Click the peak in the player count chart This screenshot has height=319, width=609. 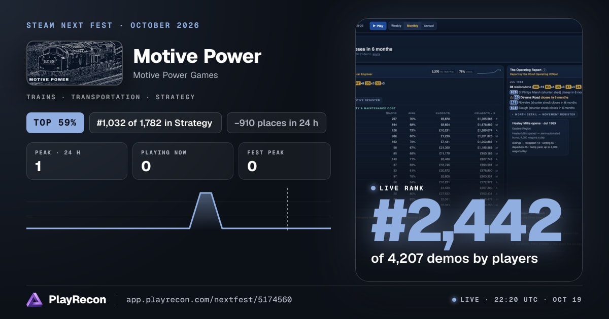coord(206,193)
